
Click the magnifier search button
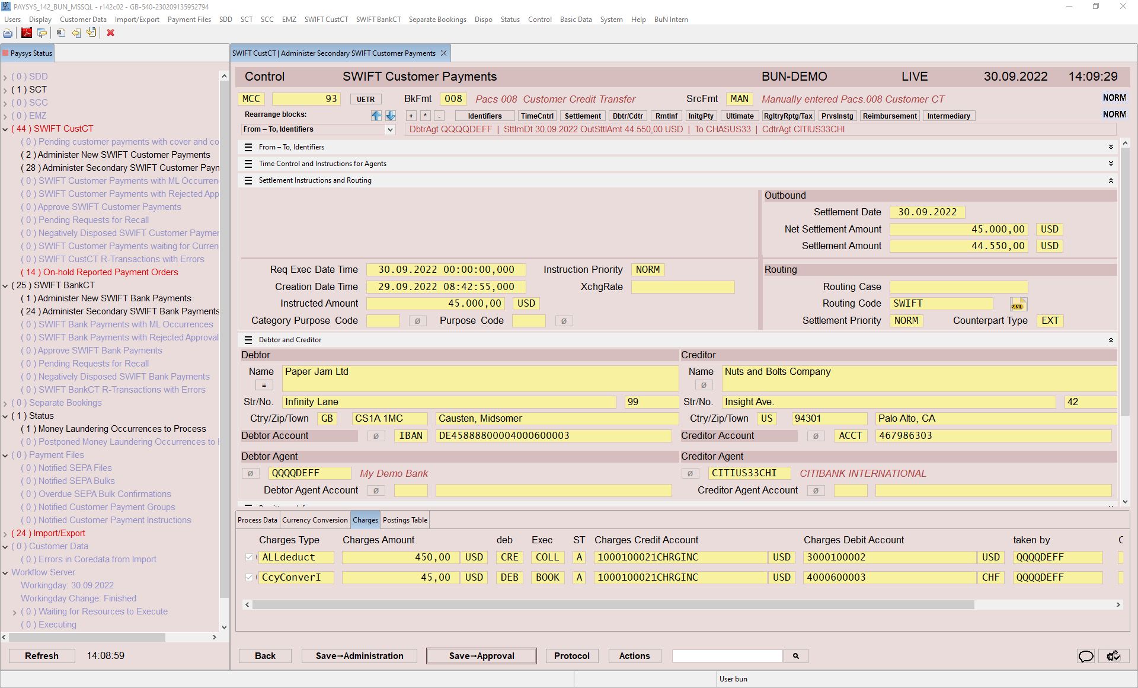795,656
